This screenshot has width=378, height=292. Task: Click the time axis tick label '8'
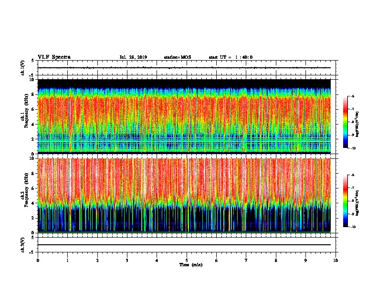(x=276, y=261)
